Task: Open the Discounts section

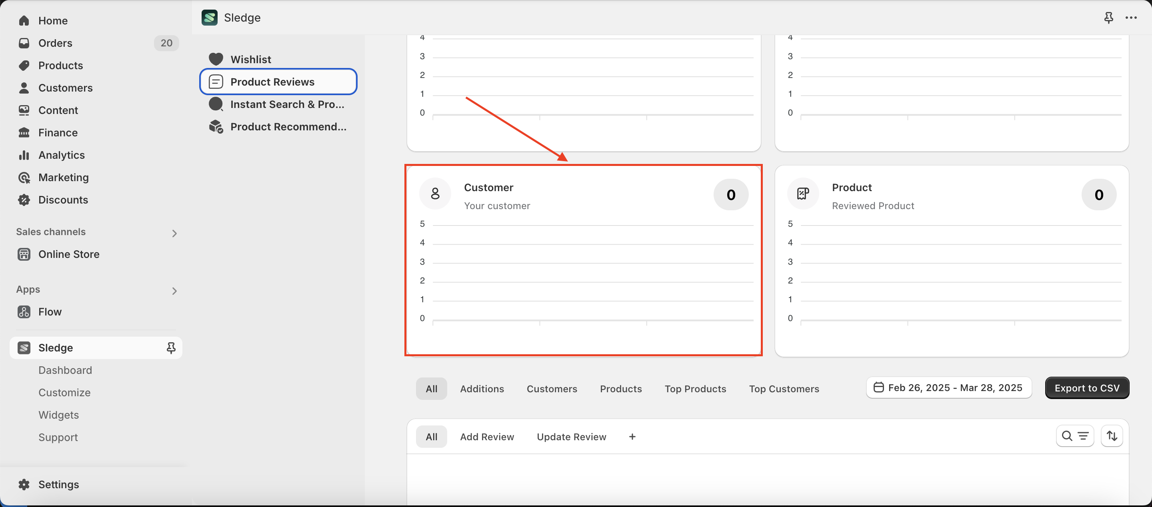Action: pyautogui.click(x=63, y=200)
